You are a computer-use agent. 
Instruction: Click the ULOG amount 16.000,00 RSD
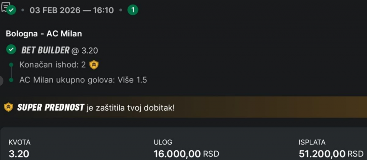(186, 154)
